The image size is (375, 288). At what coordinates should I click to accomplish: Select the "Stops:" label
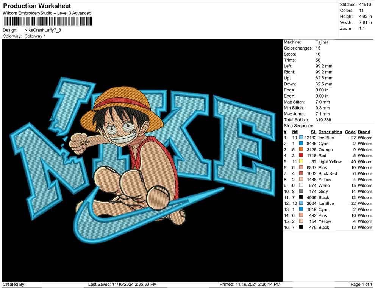(x=290, y=54)
